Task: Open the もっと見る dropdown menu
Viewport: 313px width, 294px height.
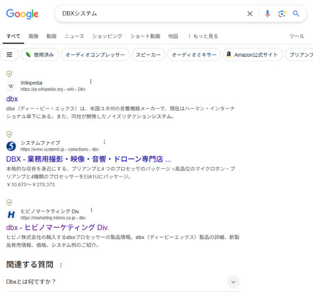Action: pos(203,36)
